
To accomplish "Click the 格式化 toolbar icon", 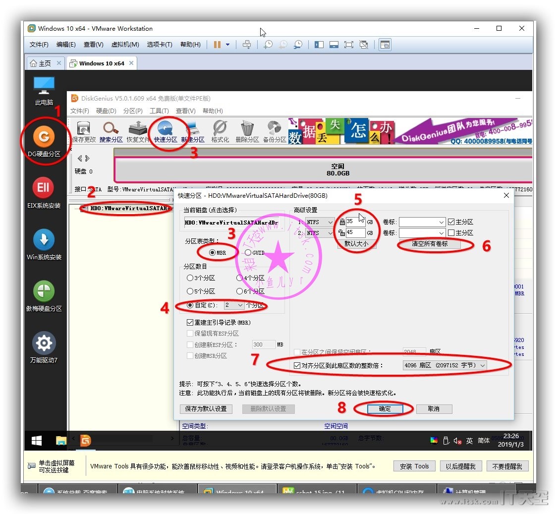I will [x=220, y=132].
